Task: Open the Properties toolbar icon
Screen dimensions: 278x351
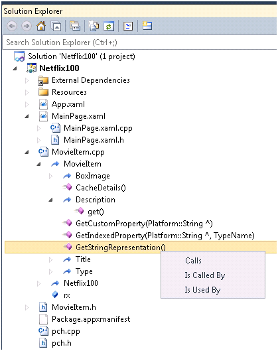Action: click(x=128, y=26)
